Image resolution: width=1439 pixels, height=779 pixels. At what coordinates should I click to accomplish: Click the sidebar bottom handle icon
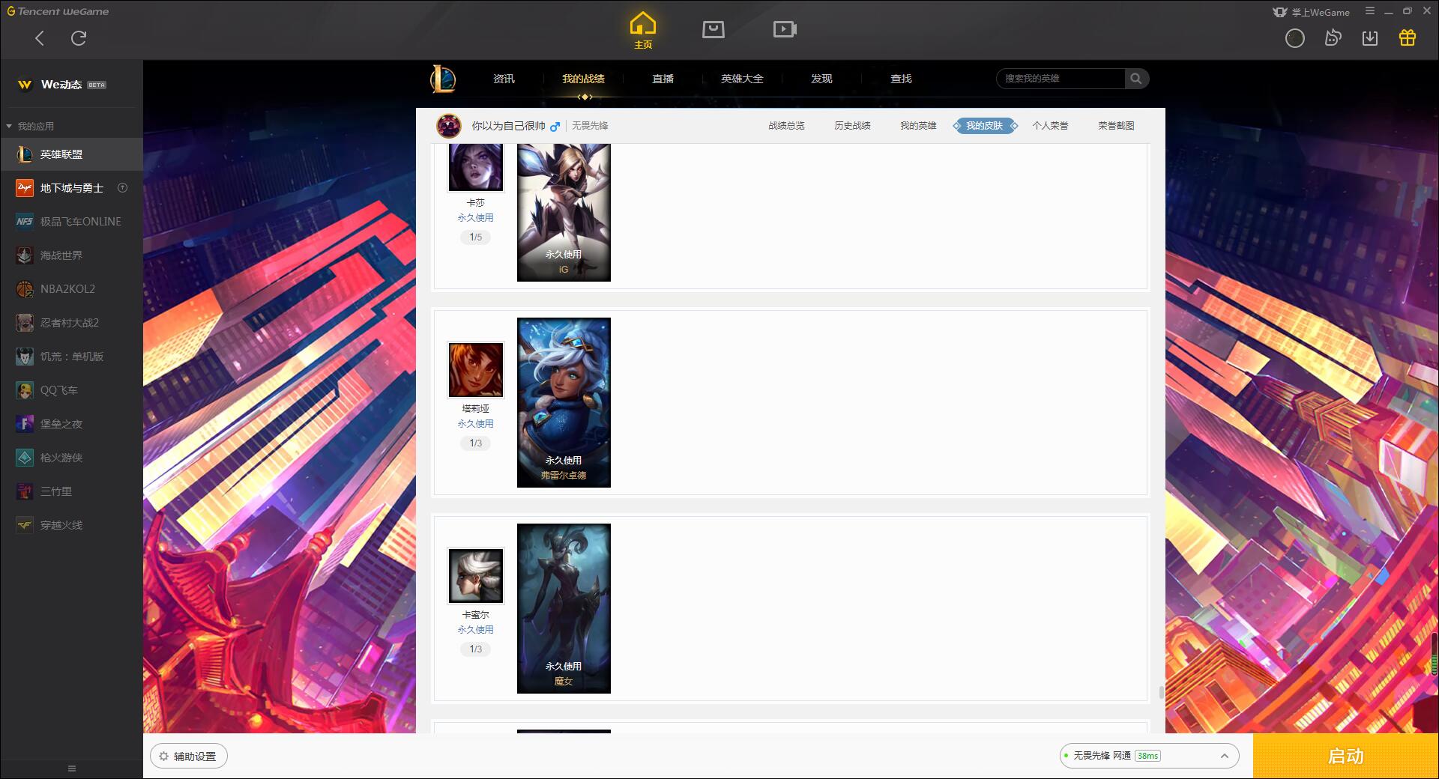72,769
